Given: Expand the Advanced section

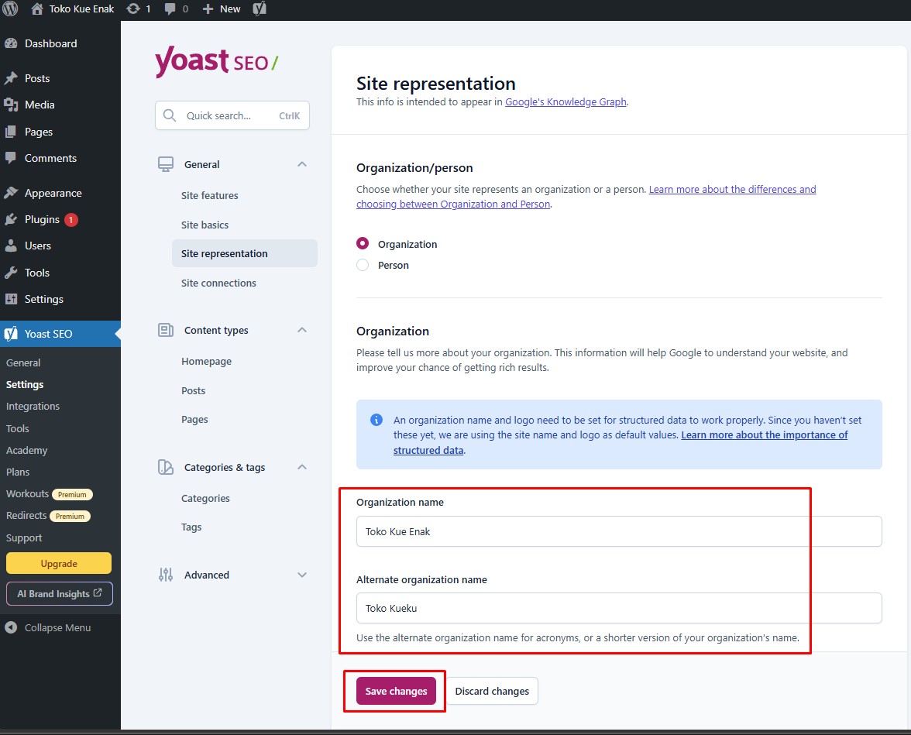Looking at the screenshot, I should [302, 575].
